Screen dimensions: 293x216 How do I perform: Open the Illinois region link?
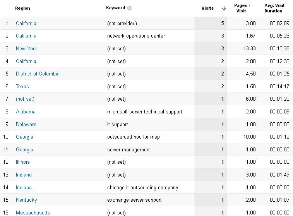pyautogui.click(x=22, y=162)
